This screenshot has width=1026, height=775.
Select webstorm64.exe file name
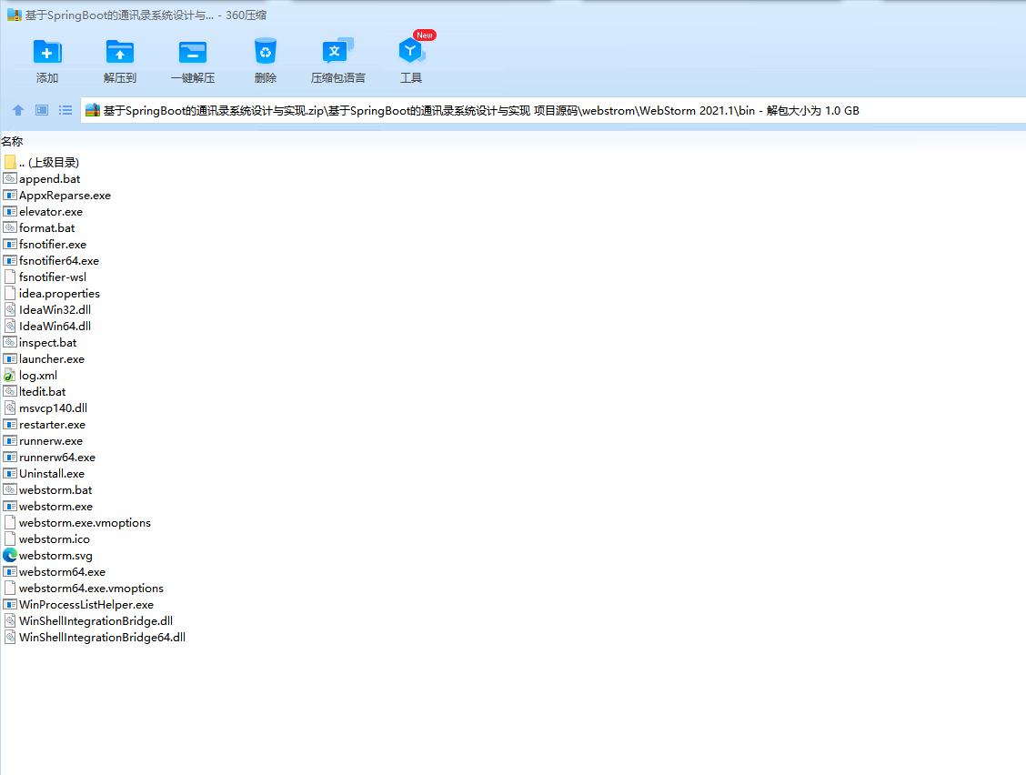pyautogui.click(x=62, y=572)
